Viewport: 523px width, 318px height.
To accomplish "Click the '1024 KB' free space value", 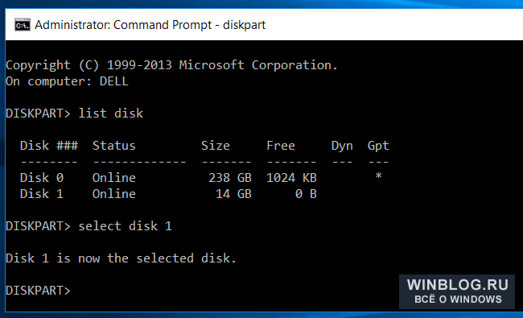I will 291,178.
